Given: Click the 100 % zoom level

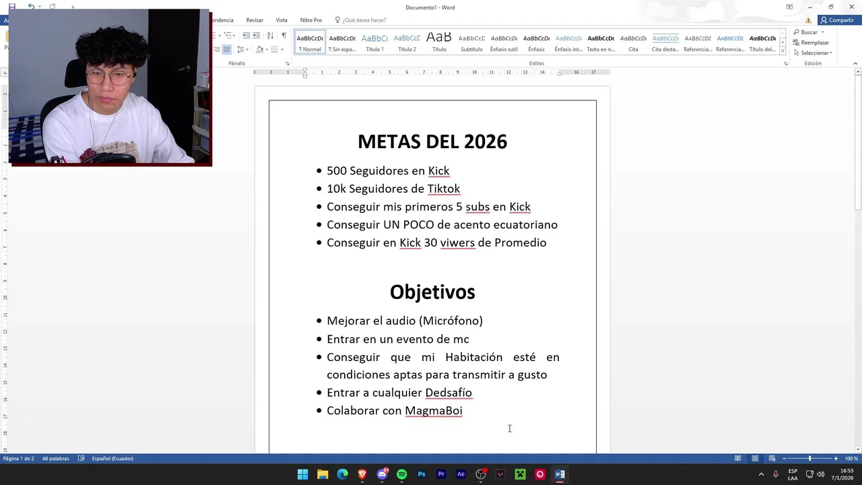Looking at the screenshot, I should (851, 459).
